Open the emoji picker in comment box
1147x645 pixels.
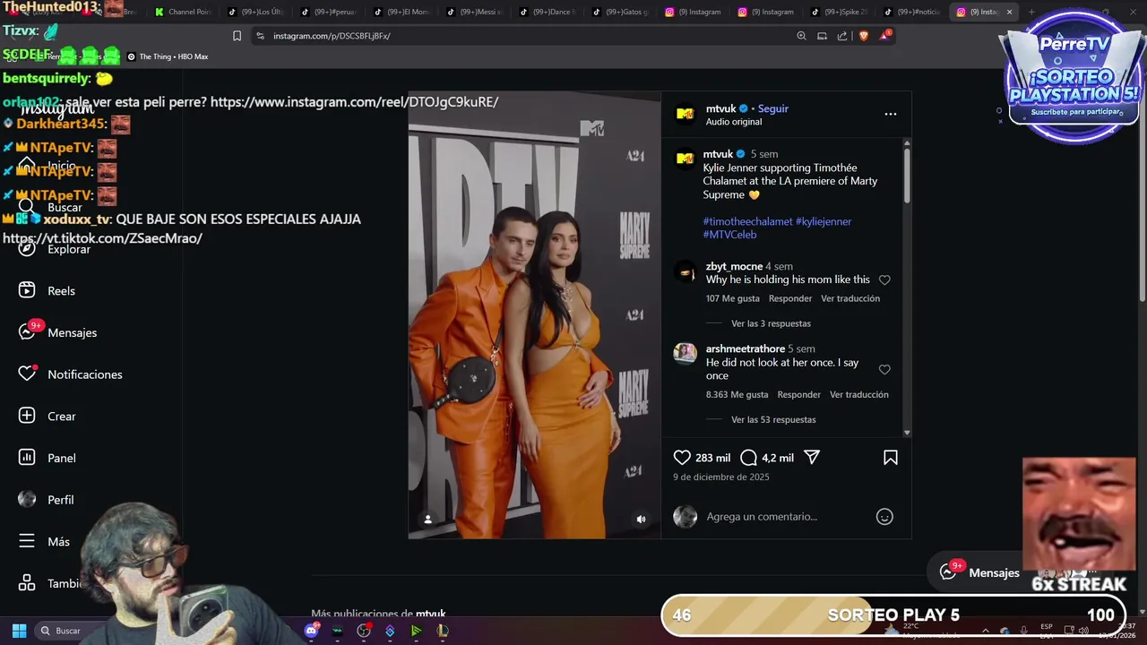click(x=884, y=517)
